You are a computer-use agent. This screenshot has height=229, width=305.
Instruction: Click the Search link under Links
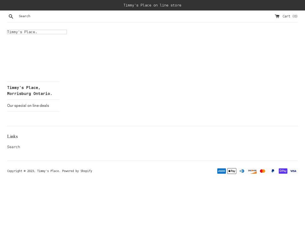(14, 147)
